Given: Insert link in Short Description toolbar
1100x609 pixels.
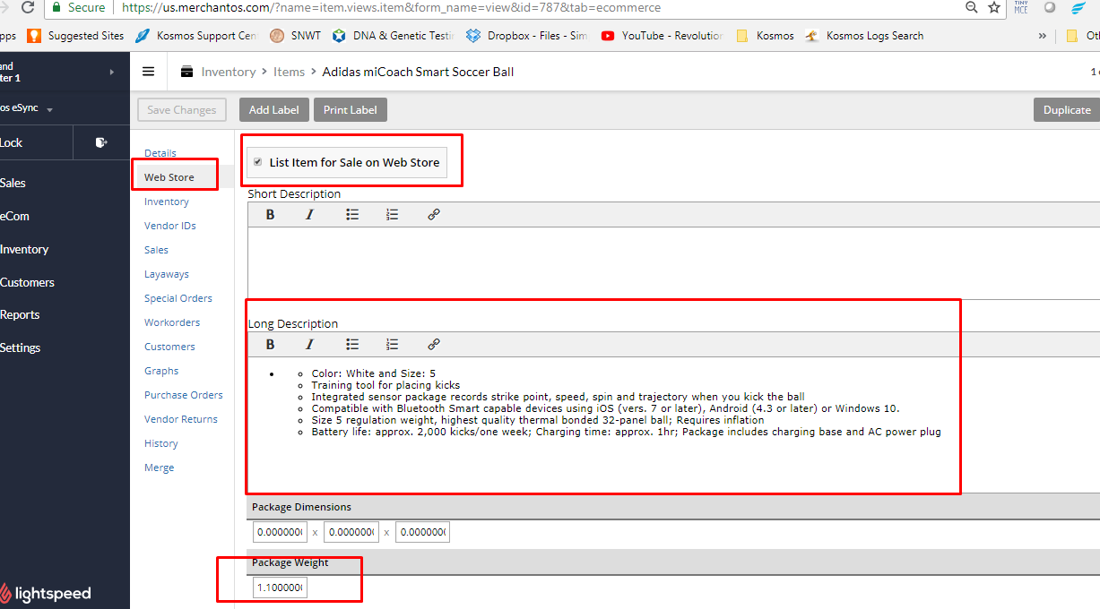Looking at the screenshot, I should tap(434, 215).
